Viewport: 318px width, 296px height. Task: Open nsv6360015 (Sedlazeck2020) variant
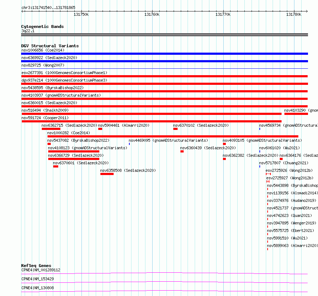(49, 103)
